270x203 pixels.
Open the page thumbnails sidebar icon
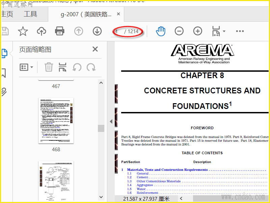click(x=4, y=53)
